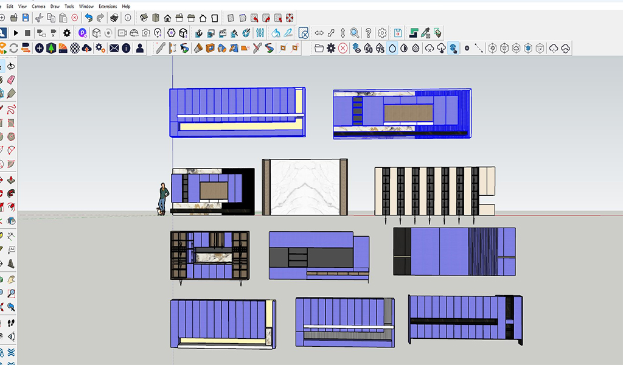Click the orange color fan icon
Viewport: 623px width, 365px height.
pyautogui.click(x=63, y=48)
